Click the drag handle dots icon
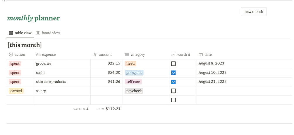294x135 pixels. tap(4, 1)
